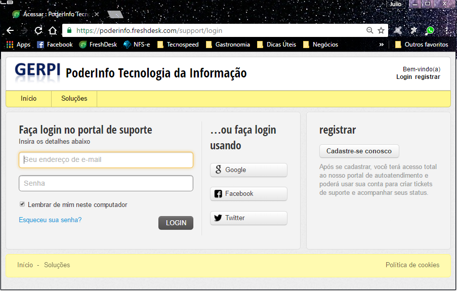Open the Outros favoritos folder

click(x=422, y=45)
